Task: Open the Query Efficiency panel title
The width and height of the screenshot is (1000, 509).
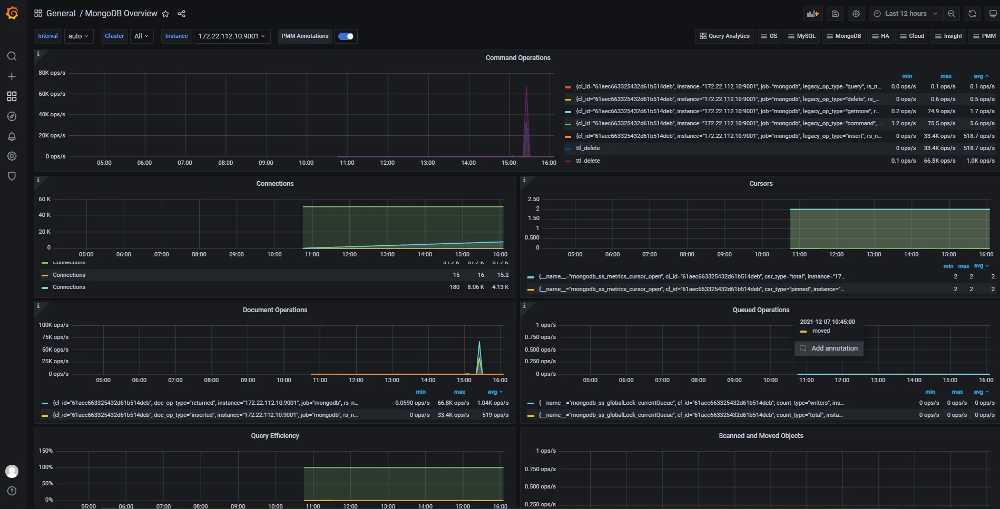Action: [275, 436]
